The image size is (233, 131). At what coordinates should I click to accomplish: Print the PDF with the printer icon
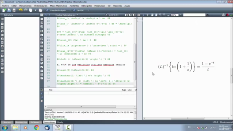223,15
